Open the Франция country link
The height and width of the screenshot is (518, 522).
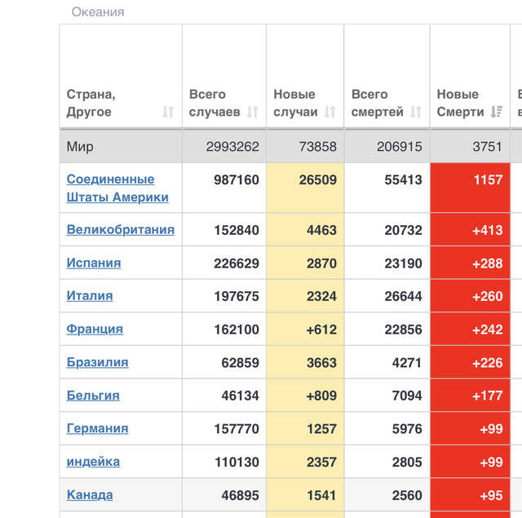[x=95, y=330]
